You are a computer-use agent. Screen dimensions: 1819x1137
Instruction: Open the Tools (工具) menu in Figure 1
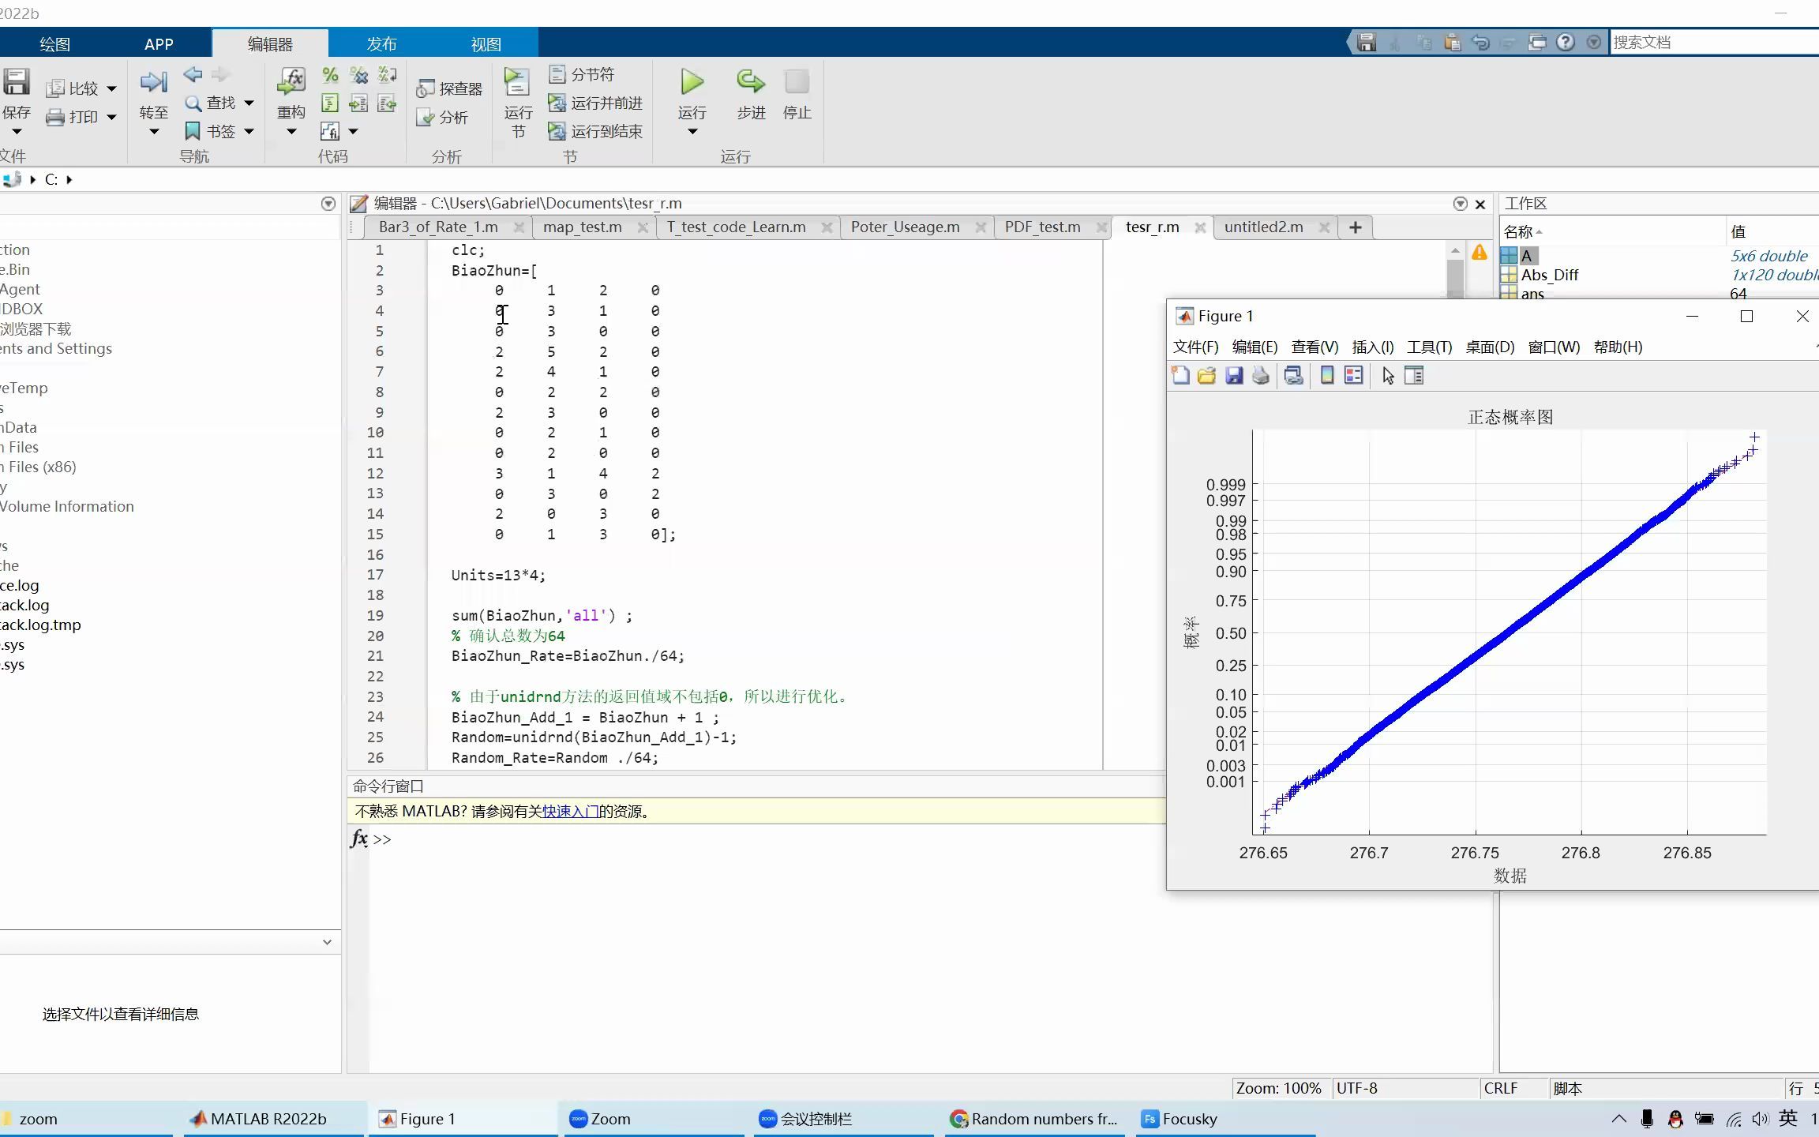[x=1429, y=347]
